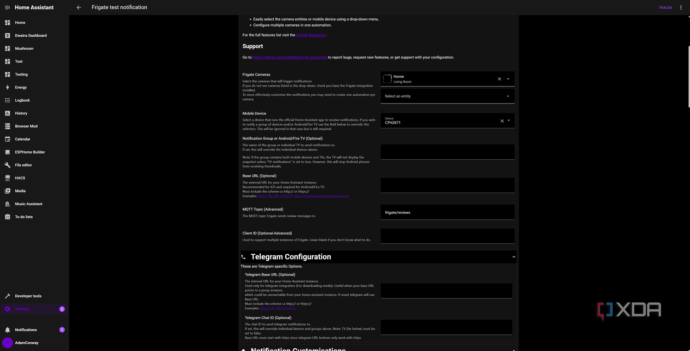Screen dimensions: 690x351
Task: Focus the Base URL input field
Action: 448,185
